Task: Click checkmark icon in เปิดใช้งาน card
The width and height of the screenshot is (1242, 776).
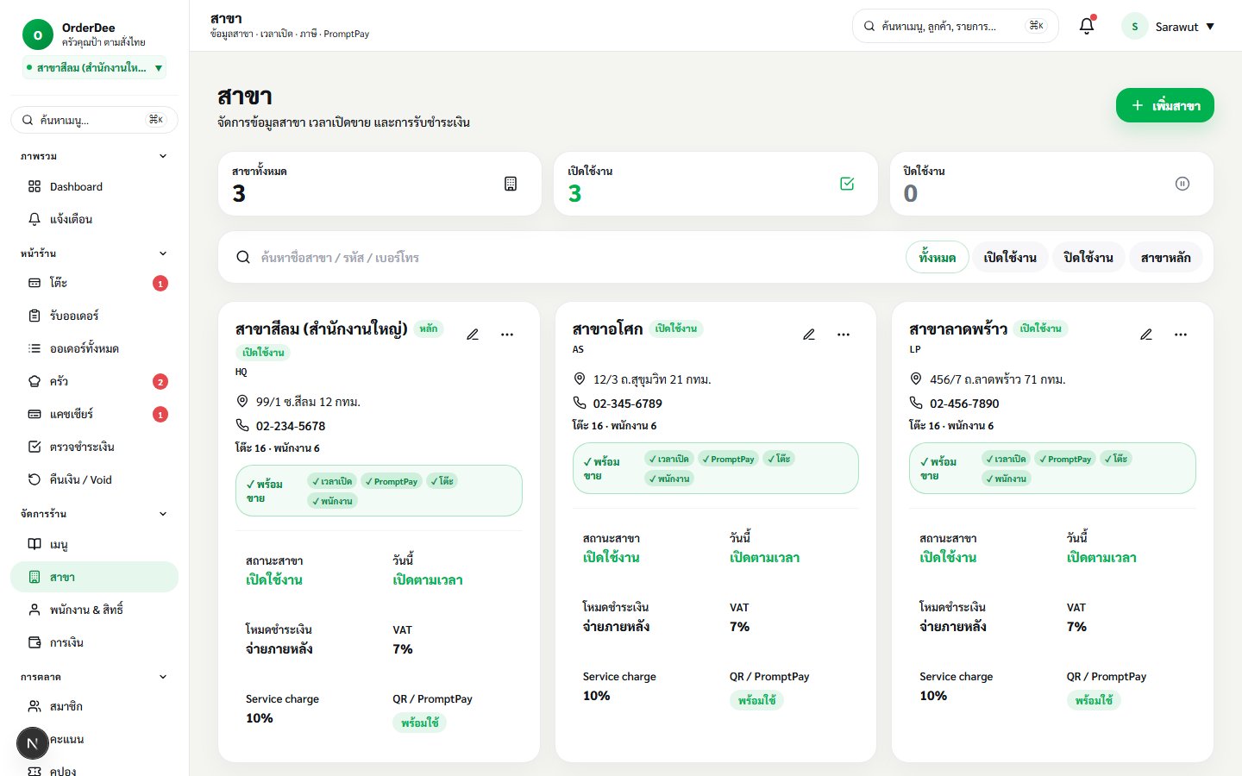Action: pos(847,184)
